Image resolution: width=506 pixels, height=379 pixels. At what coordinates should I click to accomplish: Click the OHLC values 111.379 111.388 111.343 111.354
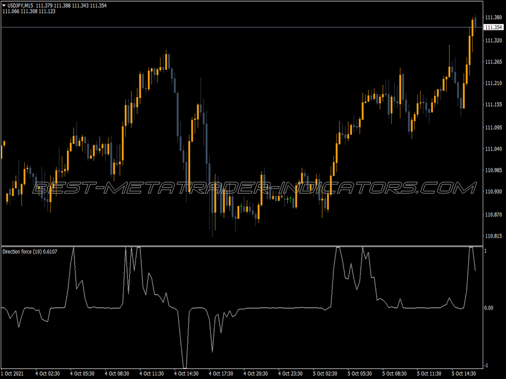point(71,6)
